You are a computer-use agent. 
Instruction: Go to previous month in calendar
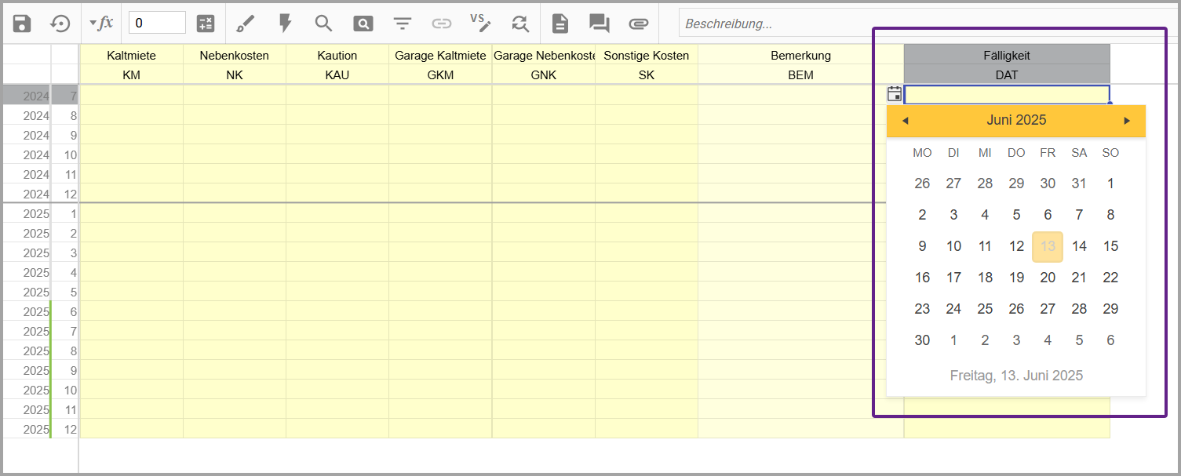905,121
